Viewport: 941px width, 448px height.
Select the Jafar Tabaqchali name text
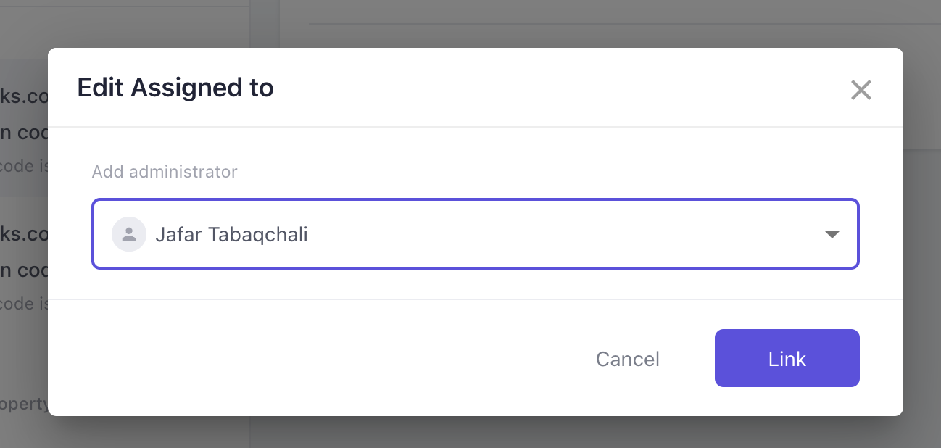pos(231,235)
